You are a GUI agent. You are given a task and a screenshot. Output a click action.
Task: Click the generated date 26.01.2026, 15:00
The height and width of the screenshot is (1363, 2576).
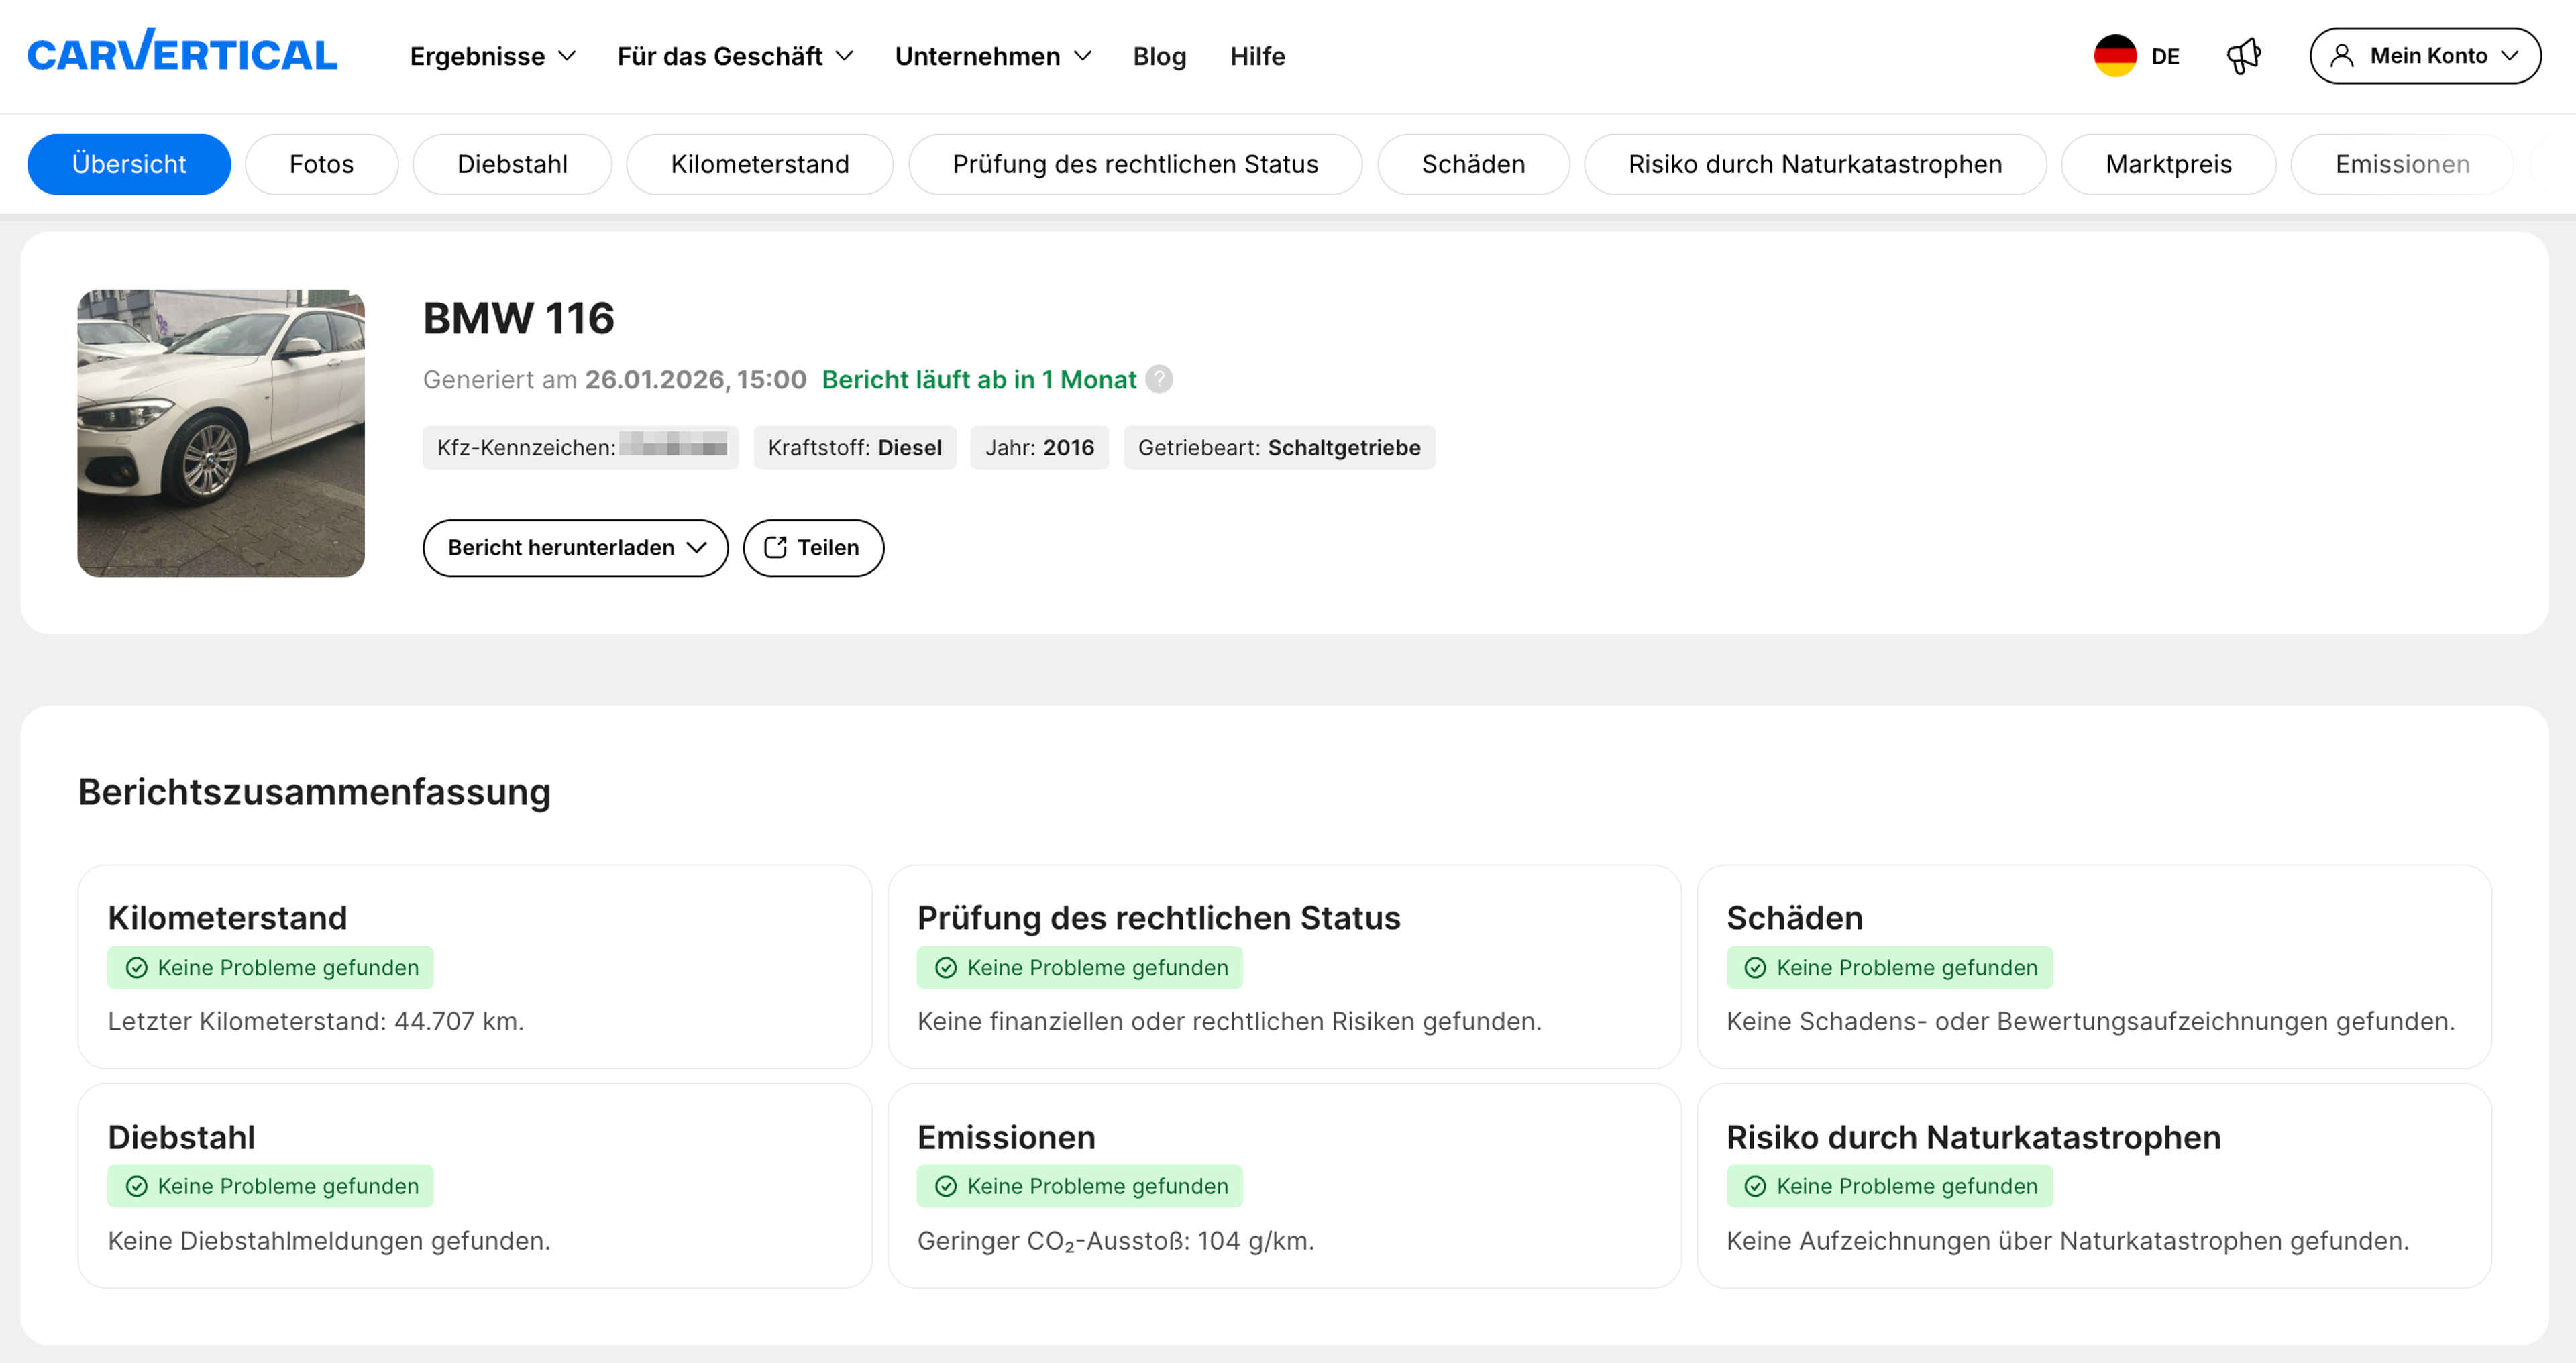(695, 380)
